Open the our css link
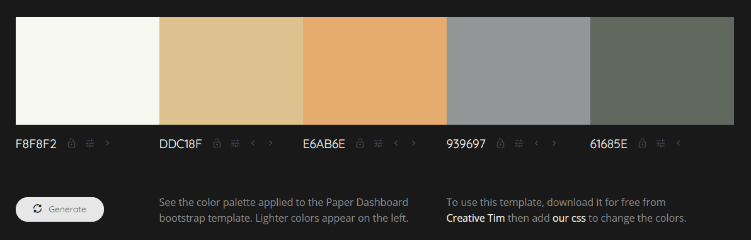Image resolution: width=751 pixels, height=240 pixels. point(569,218)
